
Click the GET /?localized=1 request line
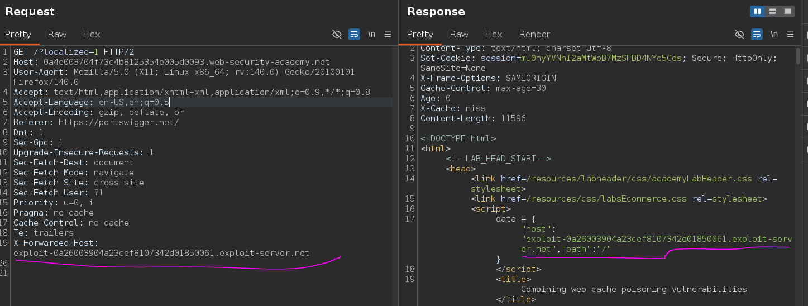(74, 52)
